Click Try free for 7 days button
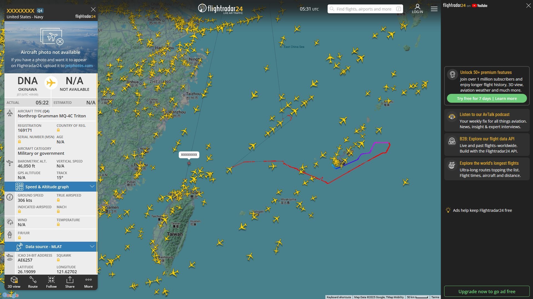Screen dimensions: 533x299 click(487, 99)
